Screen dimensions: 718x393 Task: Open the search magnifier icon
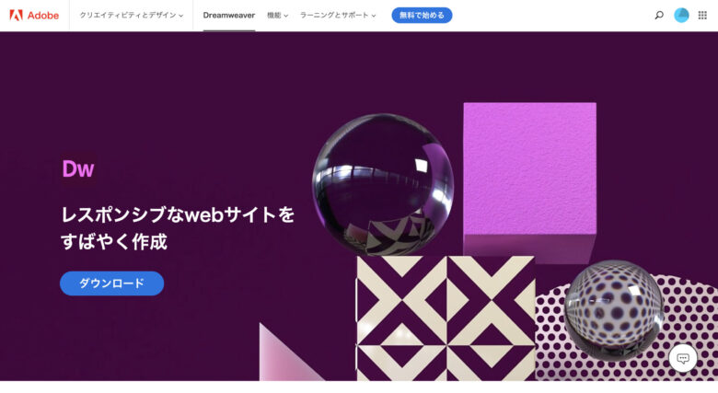click(x=659, y=15)
